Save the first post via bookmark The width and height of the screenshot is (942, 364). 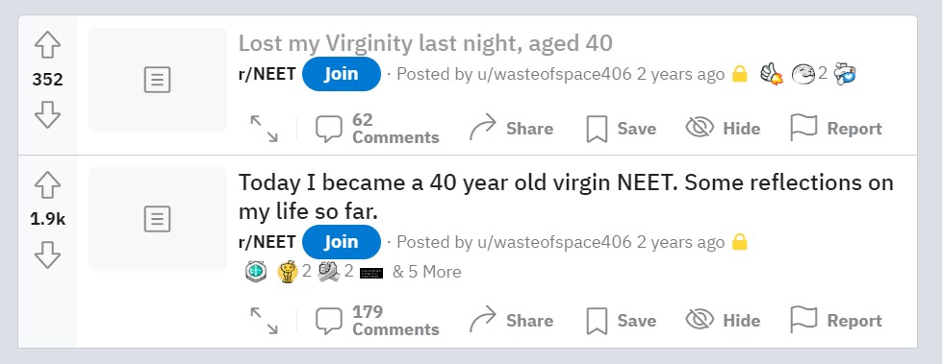(x=622, y=129)
